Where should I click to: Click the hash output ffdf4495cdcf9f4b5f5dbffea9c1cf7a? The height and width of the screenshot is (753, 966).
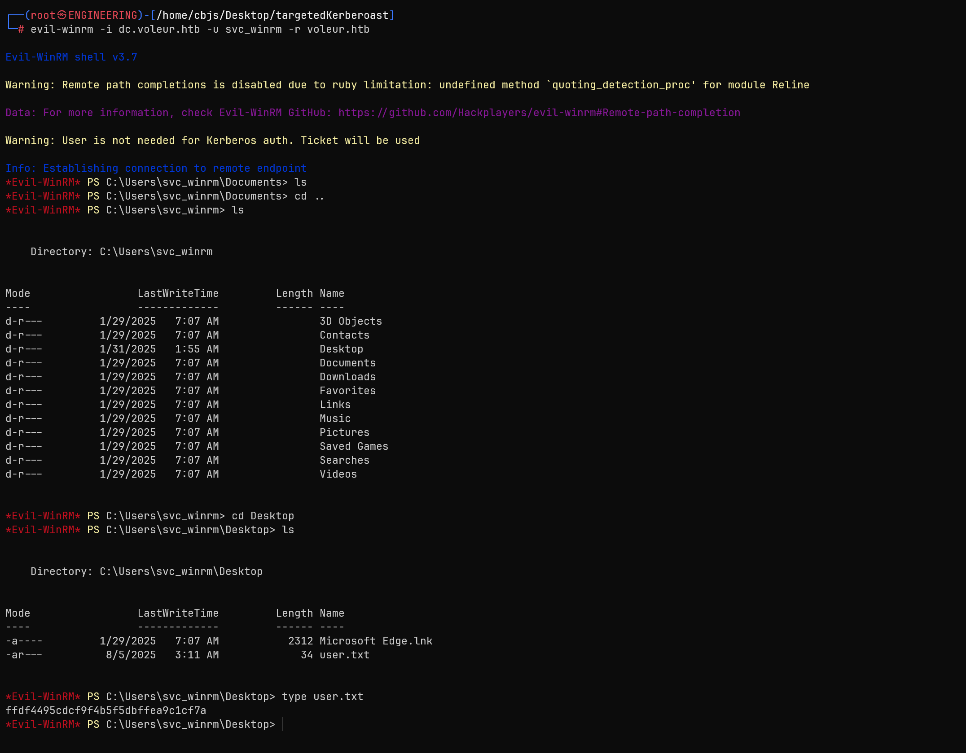click(105, 710)
